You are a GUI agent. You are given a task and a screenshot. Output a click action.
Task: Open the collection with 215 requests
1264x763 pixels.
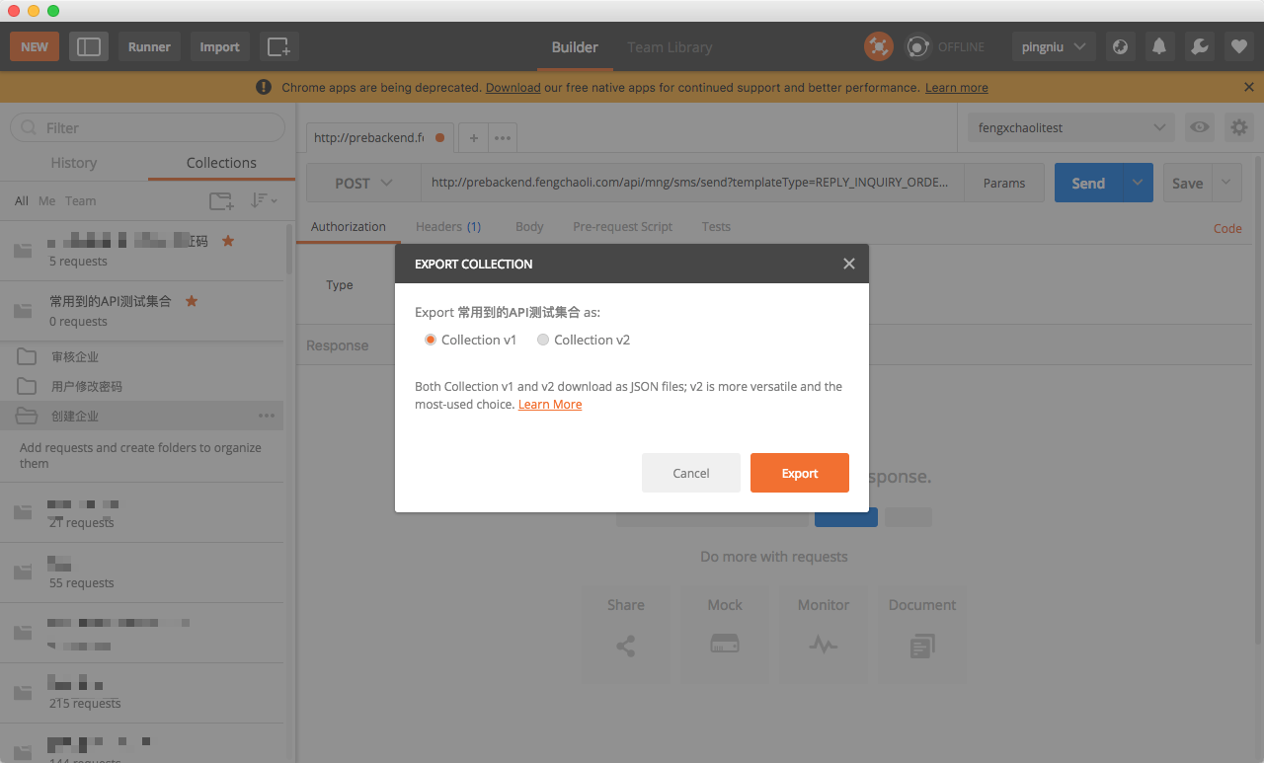(141, 693)
